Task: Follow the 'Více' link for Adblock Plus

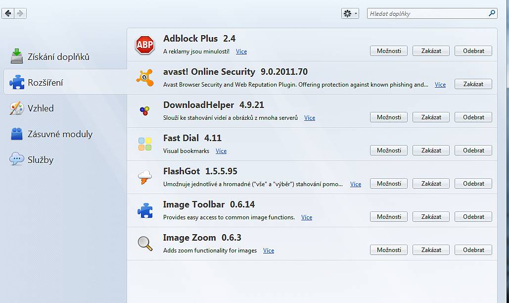Action: [241, 51]
